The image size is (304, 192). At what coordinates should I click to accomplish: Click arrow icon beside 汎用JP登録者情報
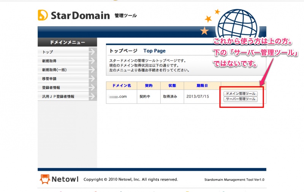pyautogui.click(x=93, y=96)
